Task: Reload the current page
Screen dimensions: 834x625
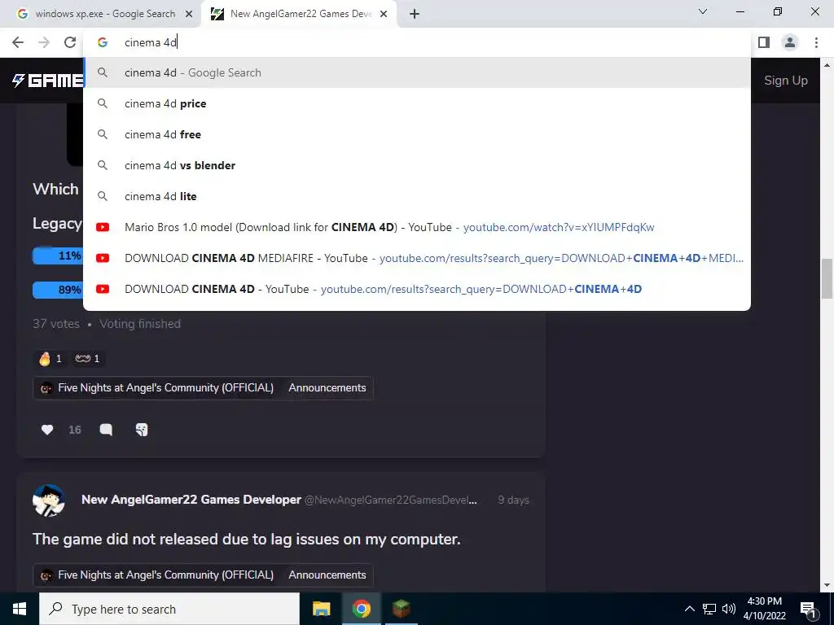Action: coord(70,42)
